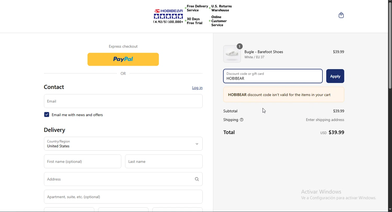Image resolution: width=392 pixels, height=212 pixels.
Task: Focus the First name optional field
Action: (83, 161)
